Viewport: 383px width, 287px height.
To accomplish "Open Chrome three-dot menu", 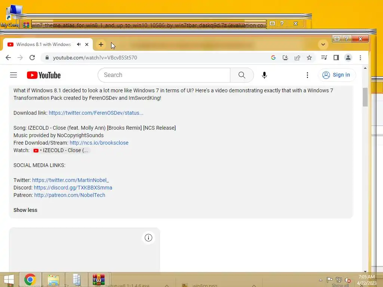I will (360, 58).
